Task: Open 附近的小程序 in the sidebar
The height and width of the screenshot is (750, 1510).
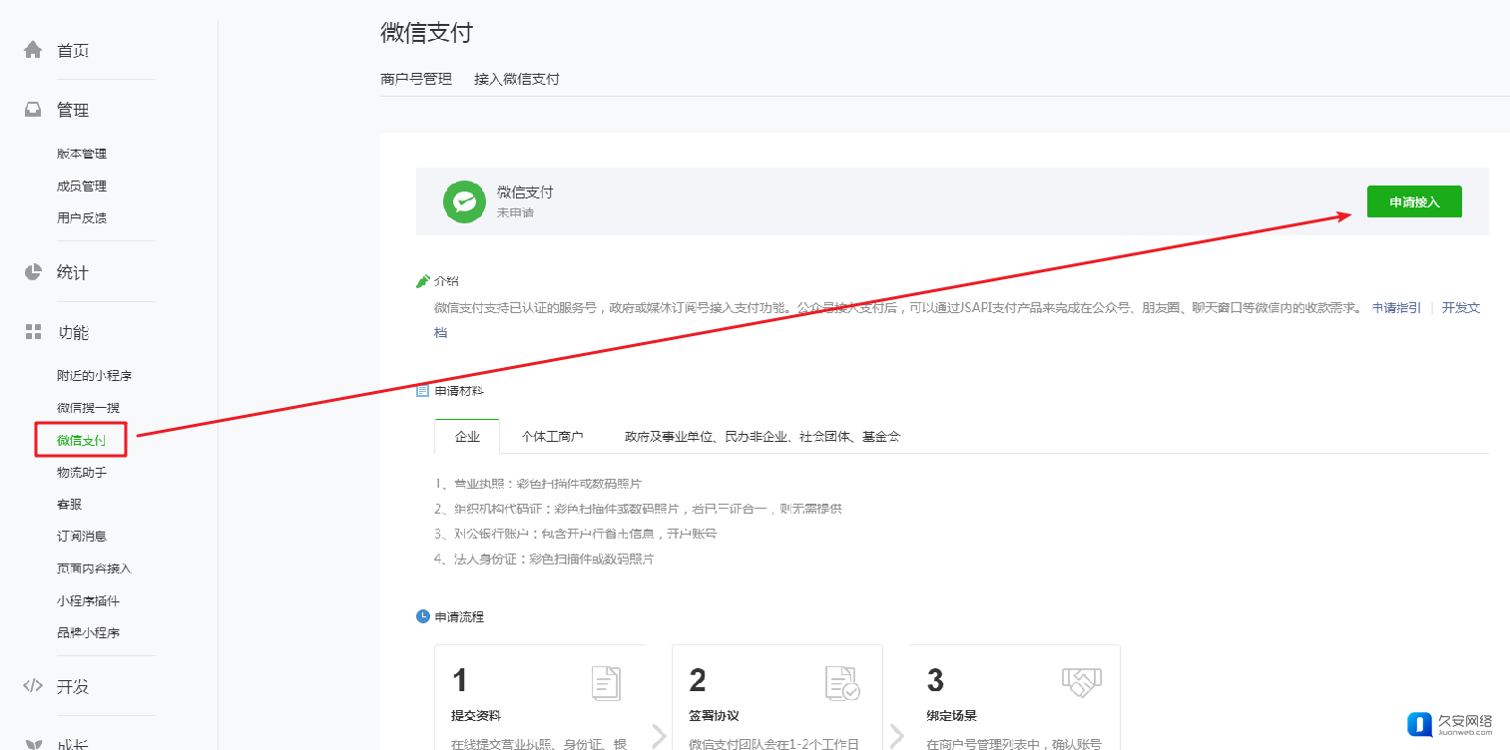Action: (95, 376)
